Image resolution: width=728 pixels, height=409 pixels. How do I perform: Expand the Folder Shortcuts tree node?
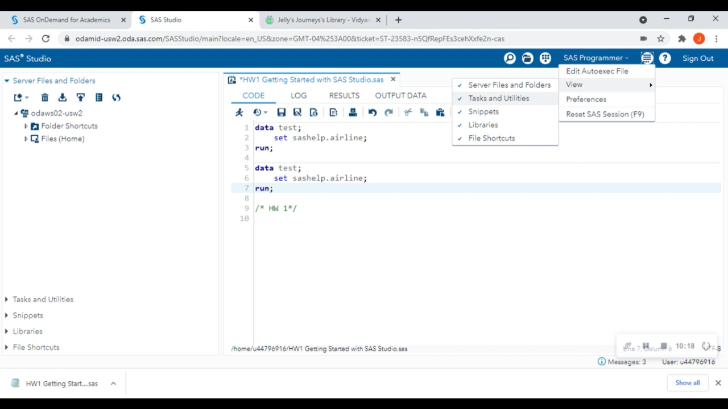point(26,126)
